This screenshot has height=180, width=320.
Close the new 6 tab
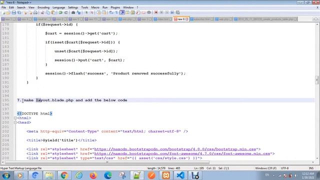[x=186, y=19]
